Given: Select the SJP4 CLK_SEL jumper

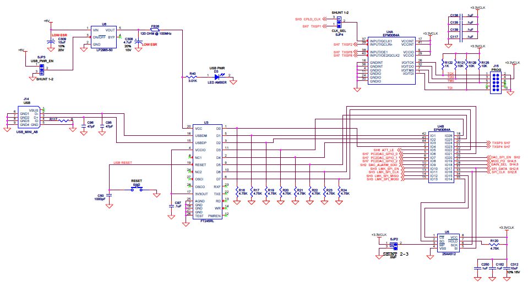Looking at the screenshot, I should (x=339, y=22).
